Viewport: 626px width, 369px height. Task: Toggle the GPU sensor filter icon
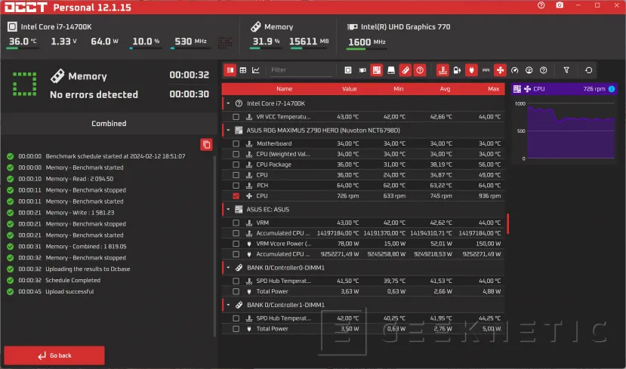362,70
